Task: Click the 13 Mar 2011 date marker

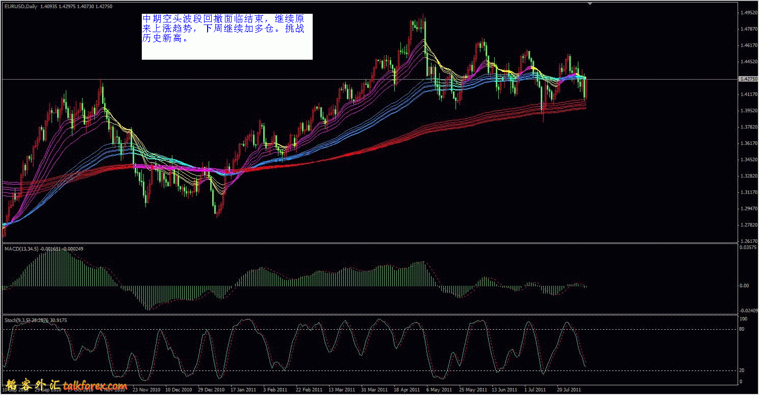Action: click(342, 389)
